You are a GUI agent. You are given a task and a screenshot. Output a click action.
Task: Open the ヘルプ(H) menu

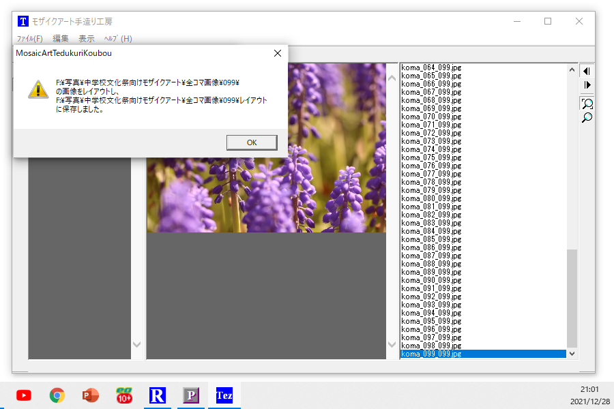coord(118,39)
